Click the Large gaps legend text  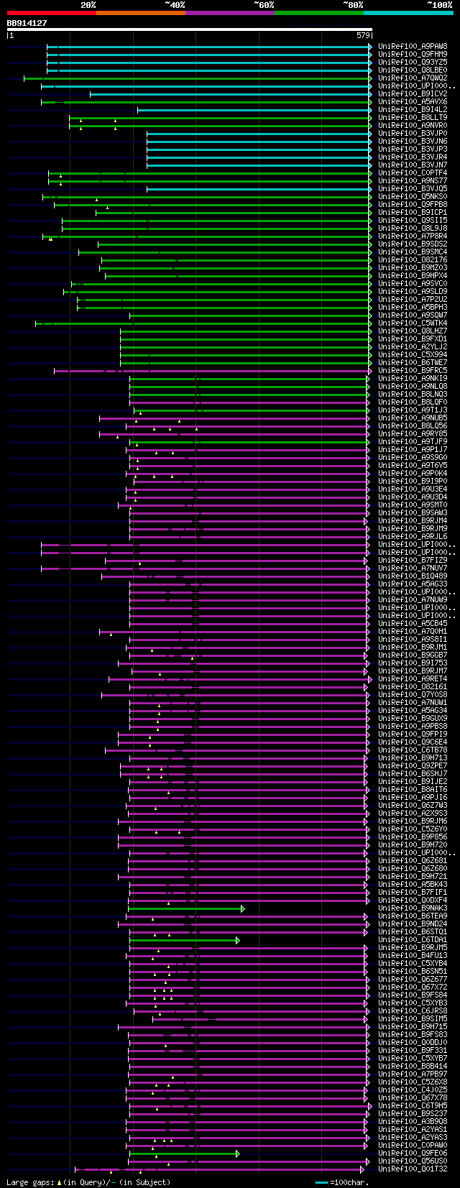(x=88, y=1182)
